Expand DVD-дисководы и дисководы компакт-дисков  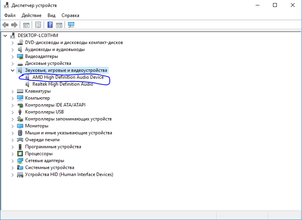pyautogui.click(x=12, y=43)
